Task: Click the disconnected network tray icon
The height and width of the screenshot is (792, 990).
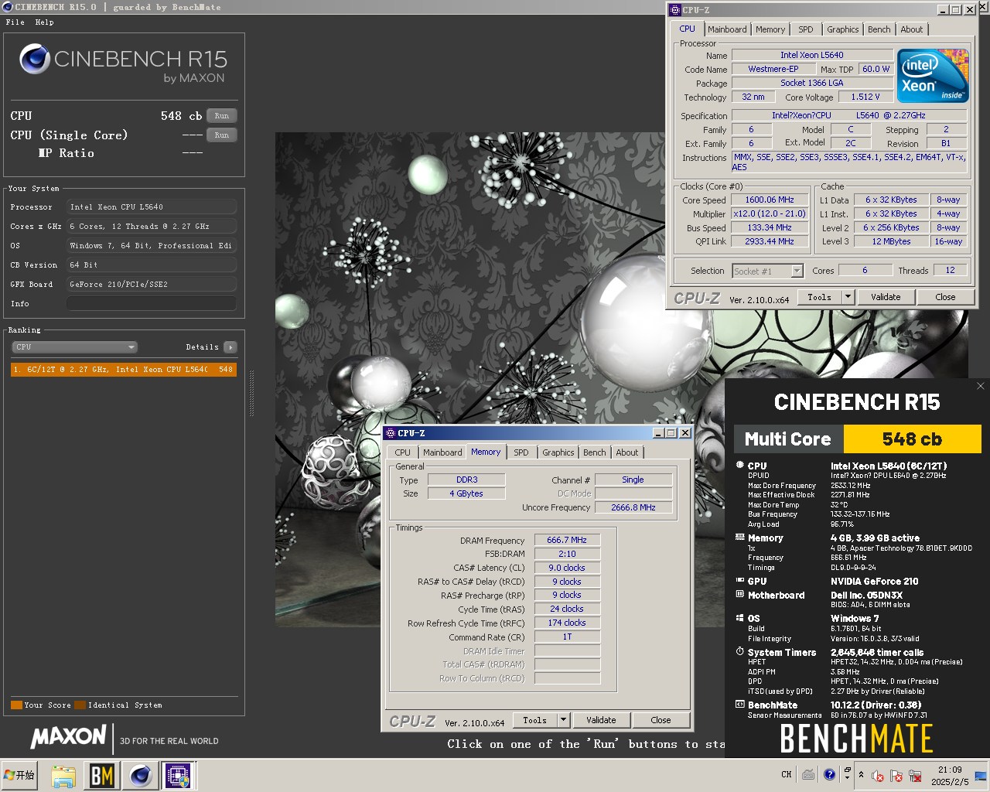Action: (915, 776)
